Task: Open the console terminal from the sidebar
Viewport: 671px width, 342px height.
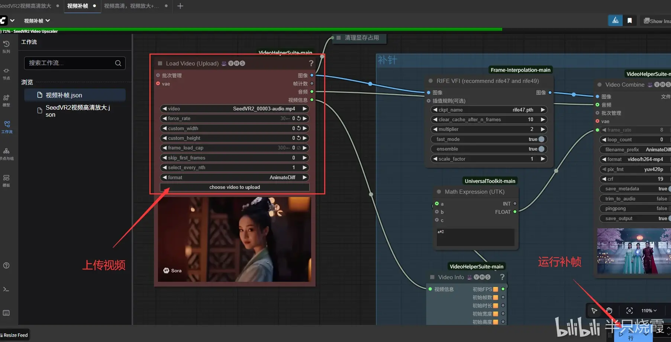Action: (6, 289)
